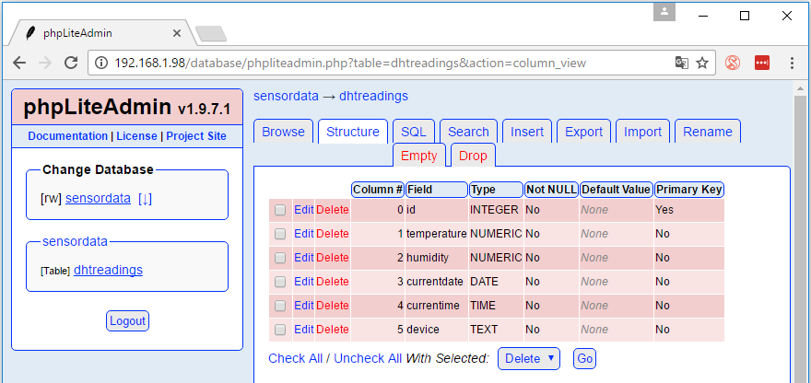Image resolution: width=811 pixels, height=383 pixels.
Task: Open the License link
Action: [x=136, y=136]
